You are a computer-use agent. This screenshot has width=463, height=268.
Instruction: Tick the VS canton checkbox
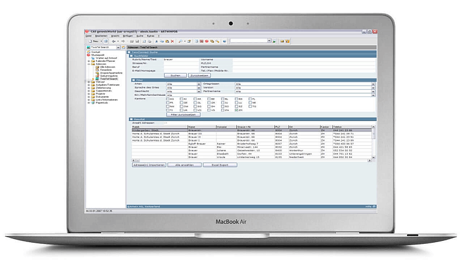[x=209, y=110]
